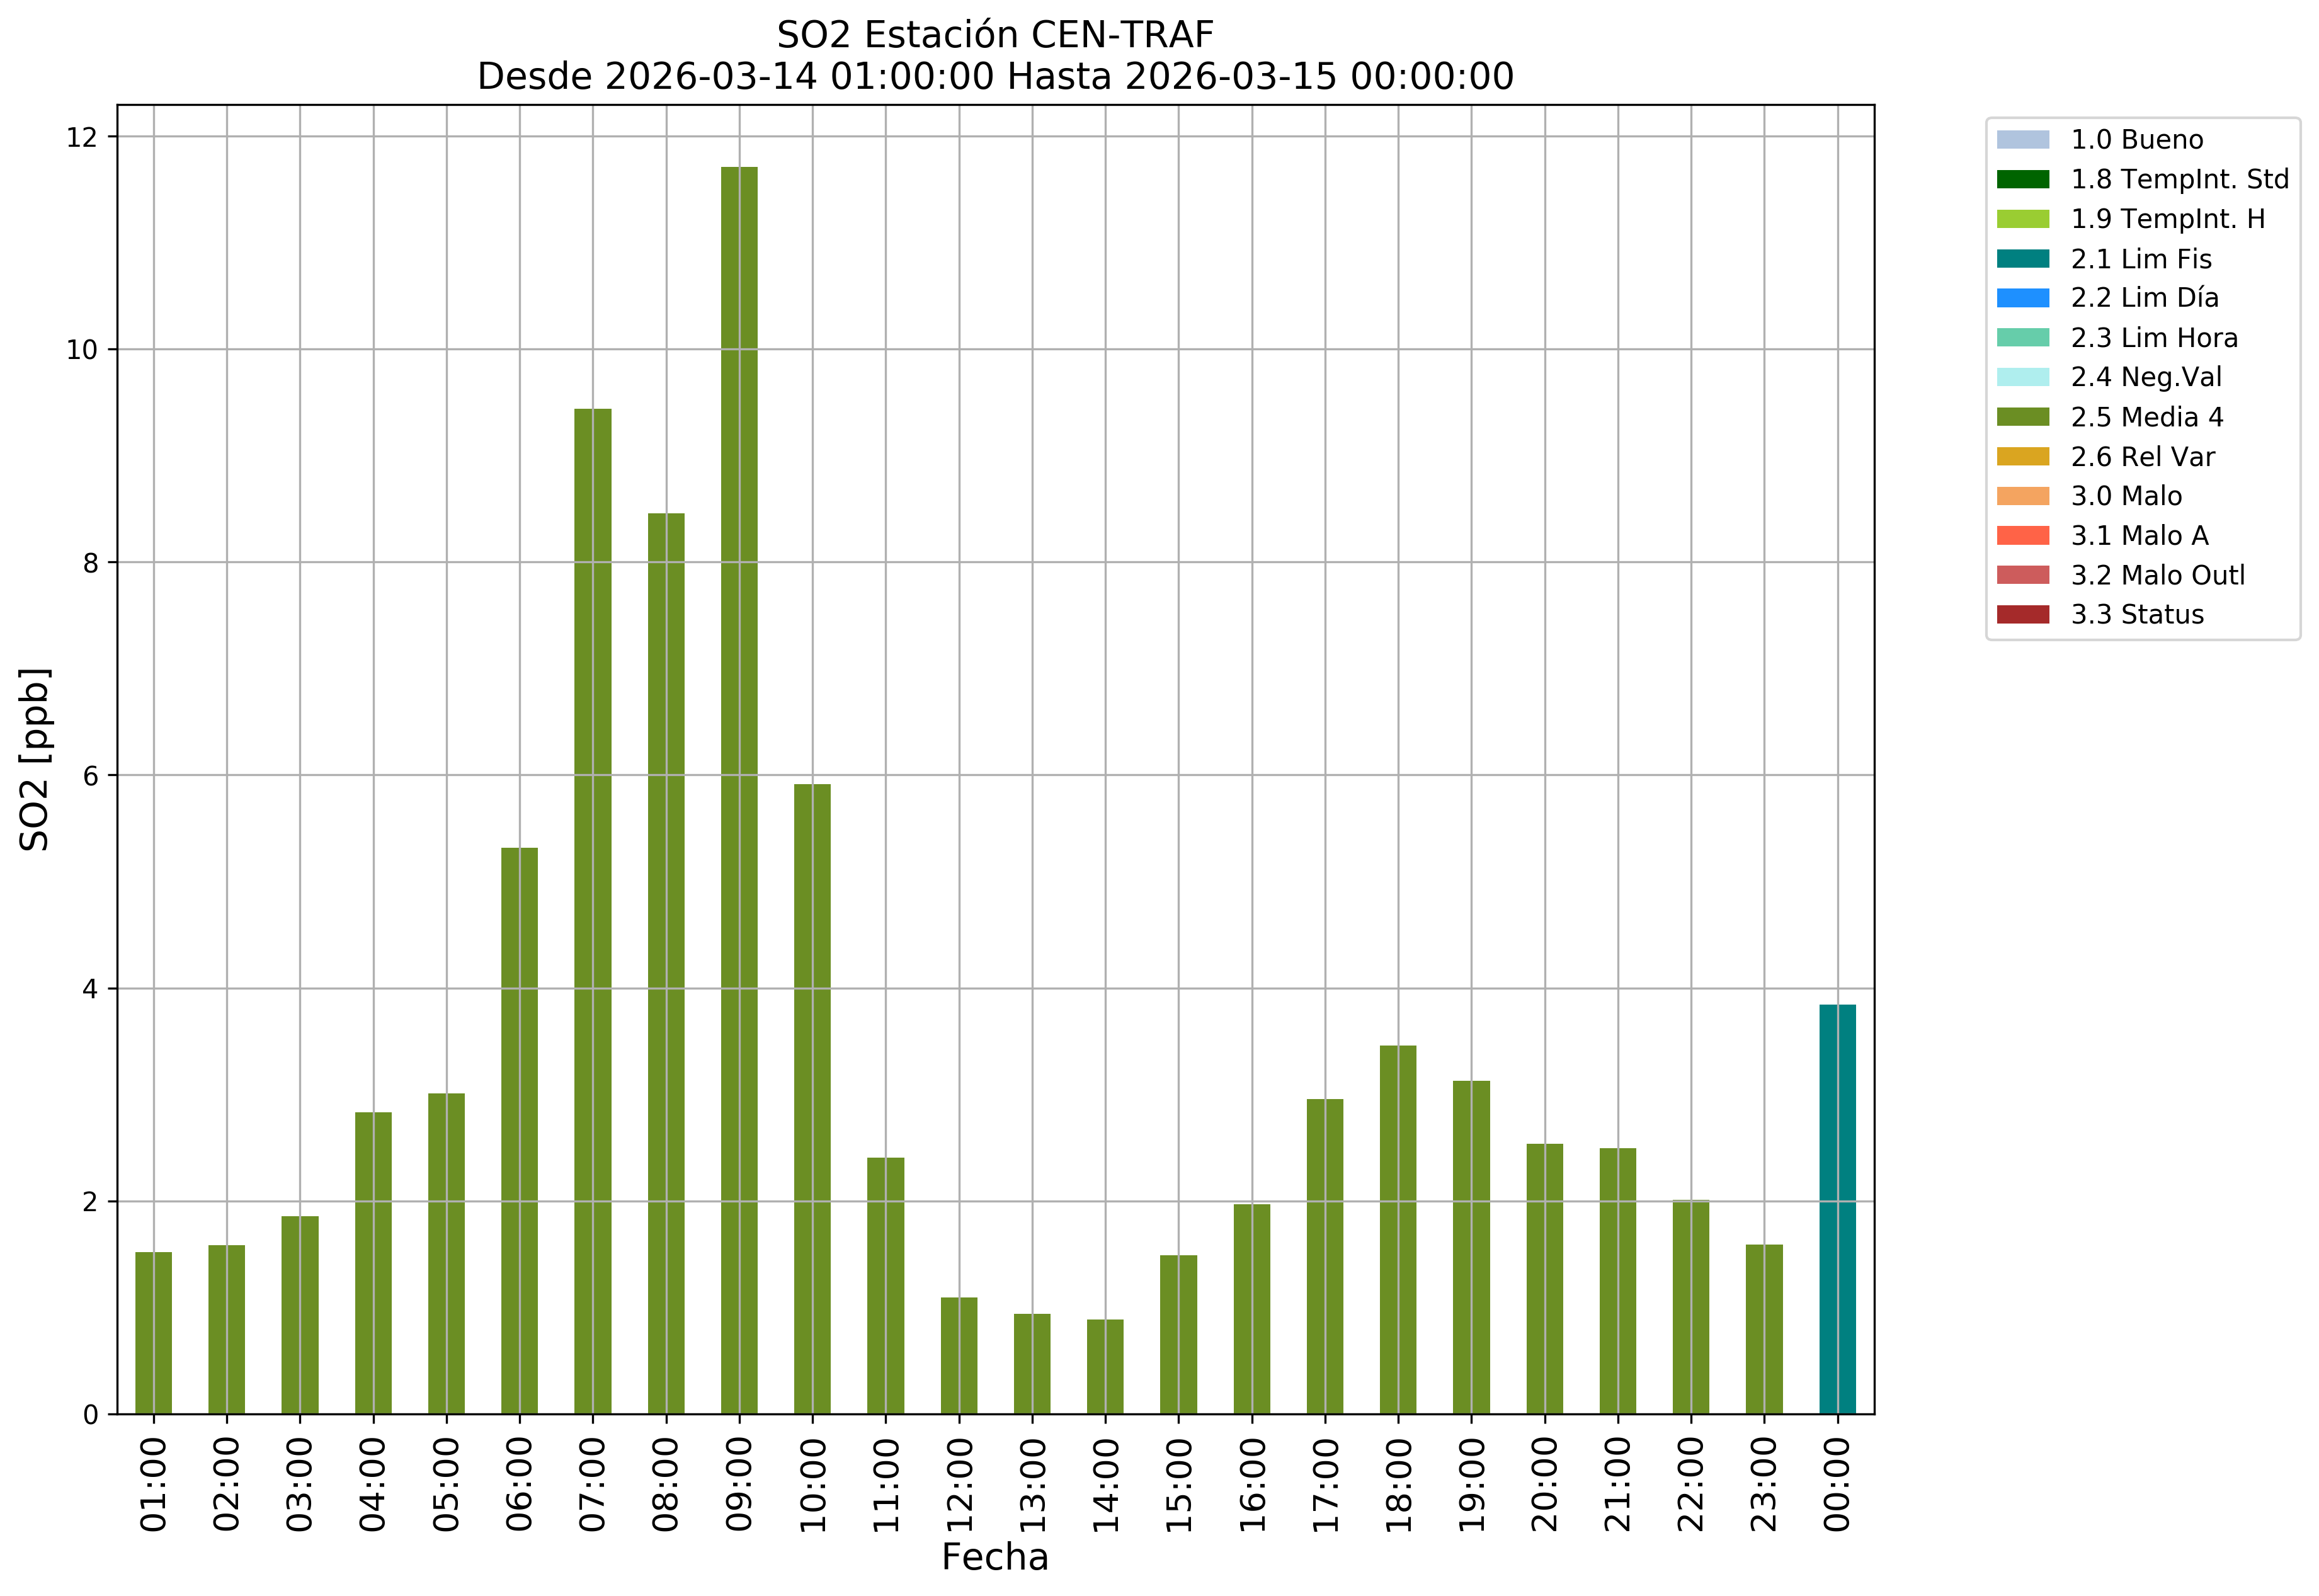
Task: Click the 1.0 Bueno legend color swatch
Action: coord(2022,140)
